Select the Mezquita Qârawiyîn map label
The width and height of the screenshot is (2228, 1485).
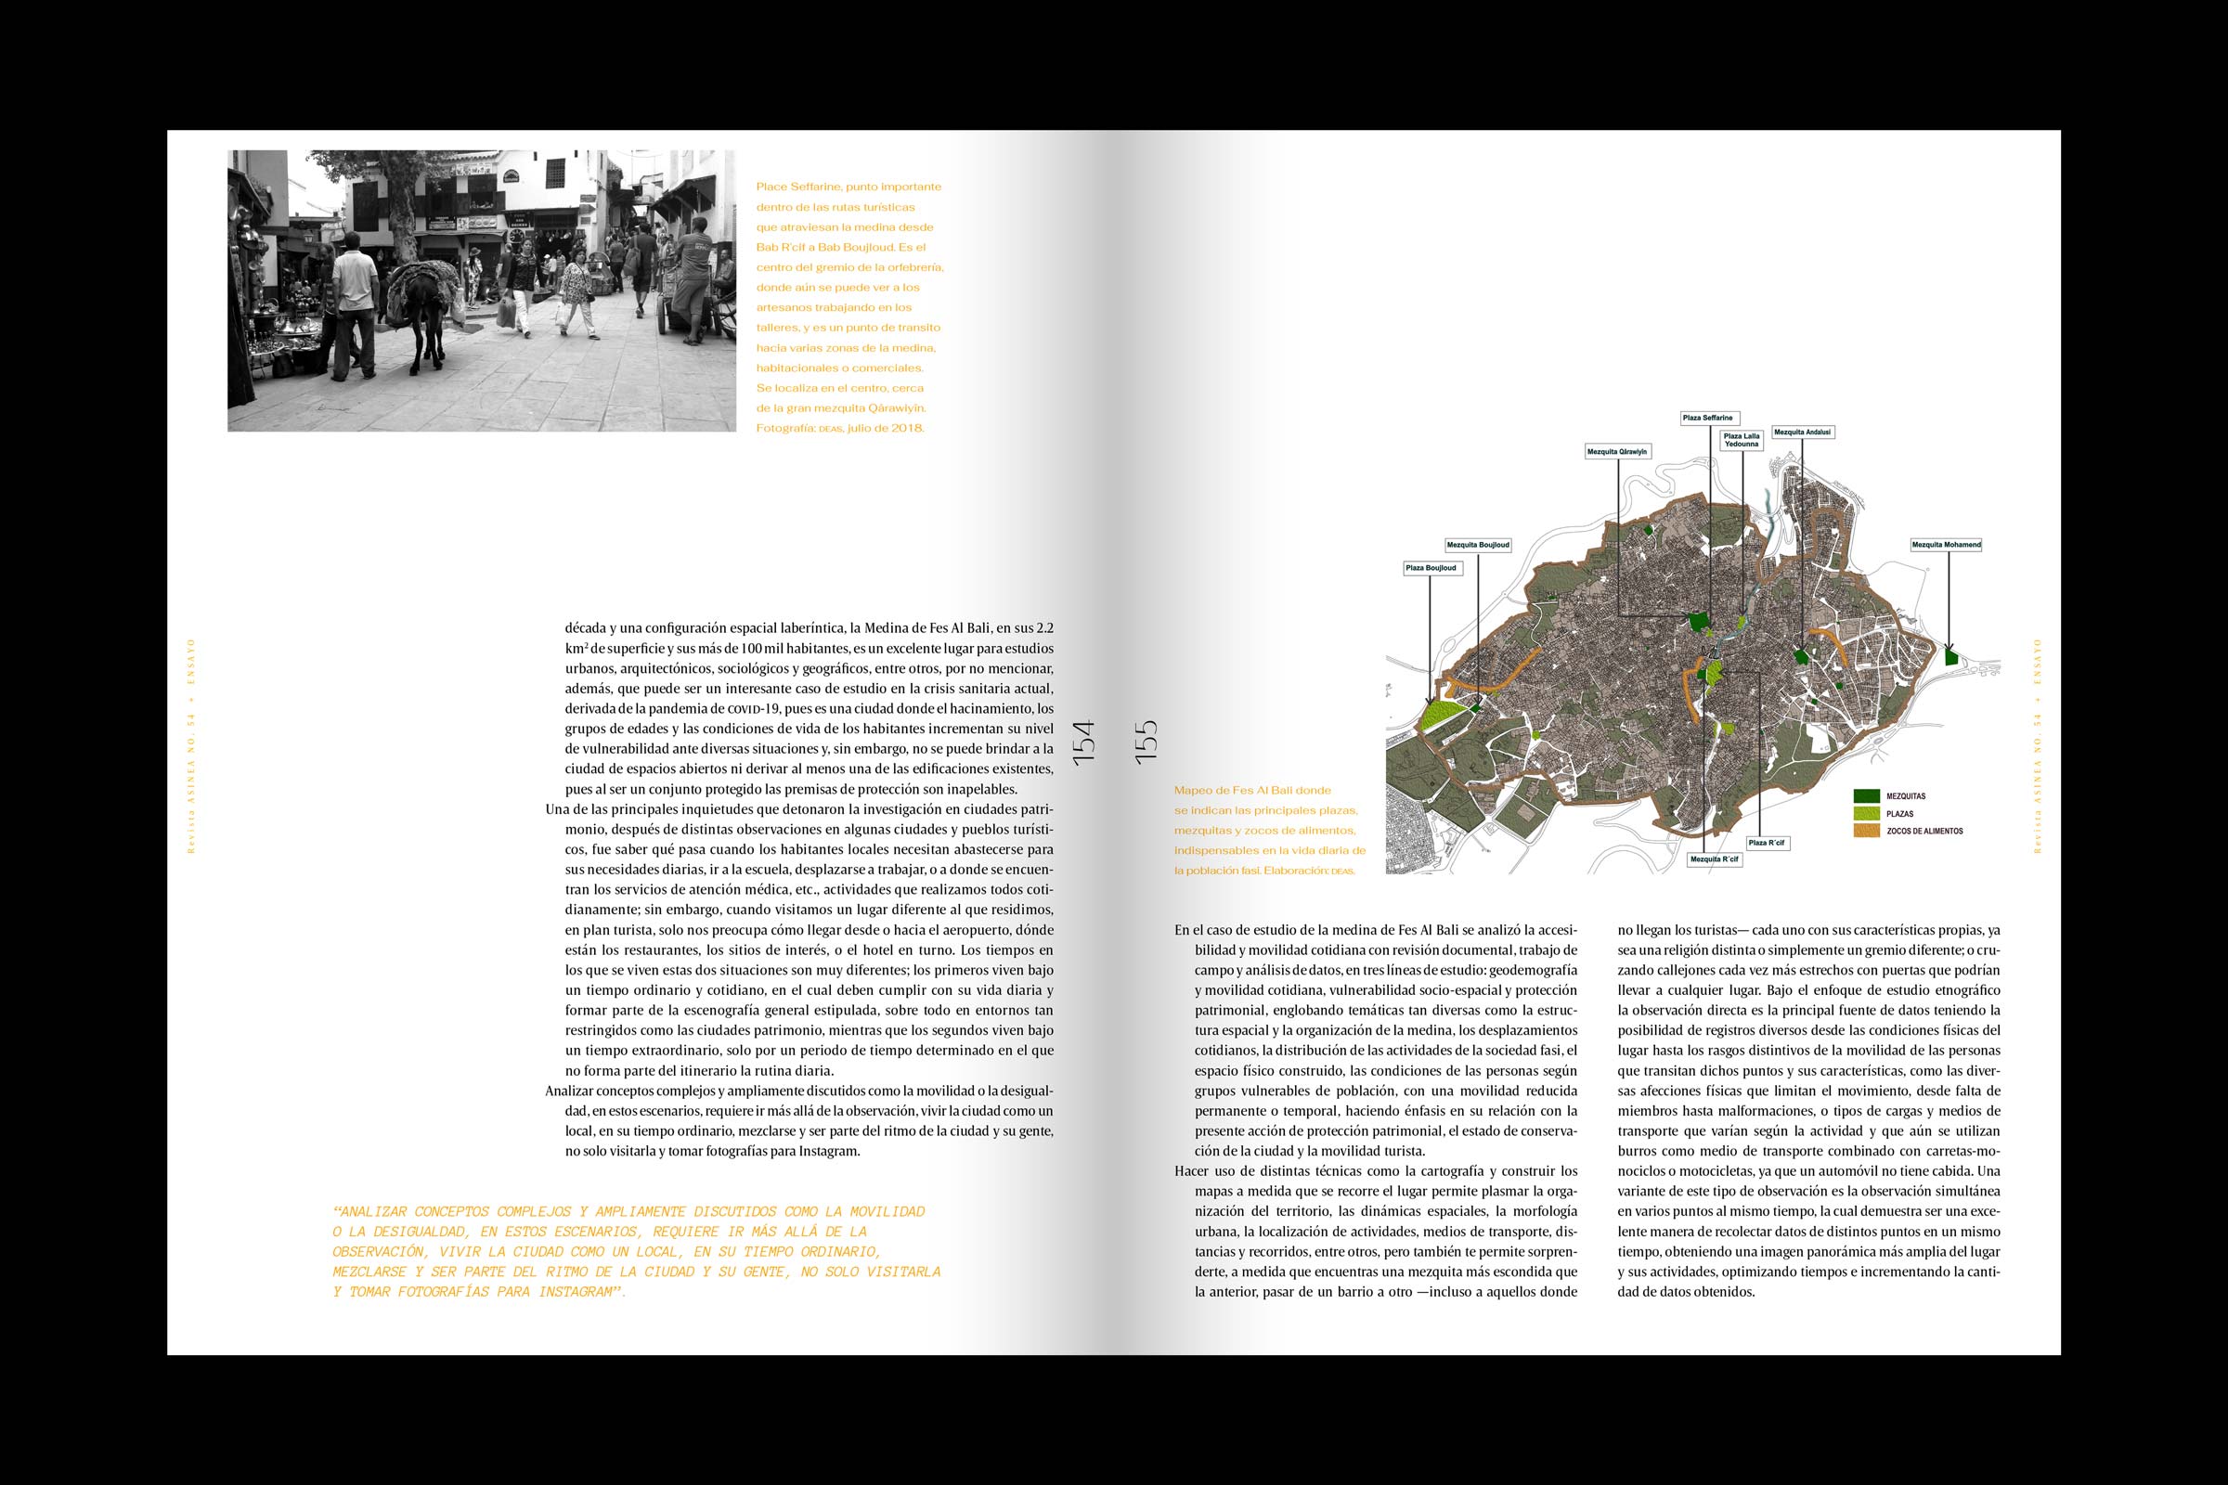click(1619, 452)
